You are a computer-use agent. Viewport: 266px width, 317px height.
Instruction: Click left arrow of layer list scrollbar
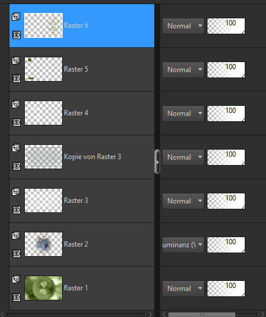point(3,314)
